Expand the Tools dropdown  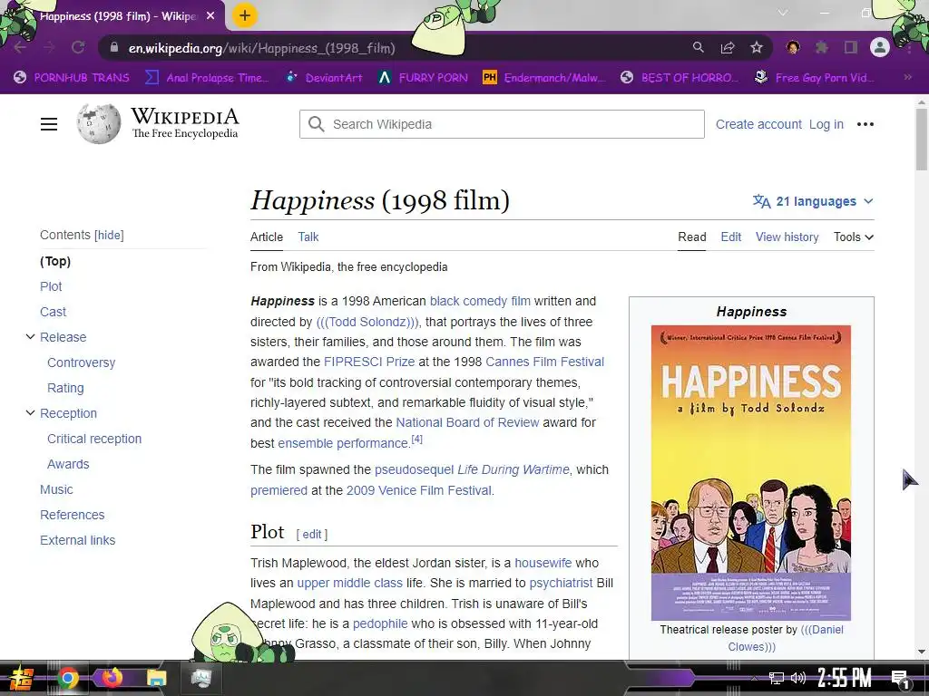(853, 237)
